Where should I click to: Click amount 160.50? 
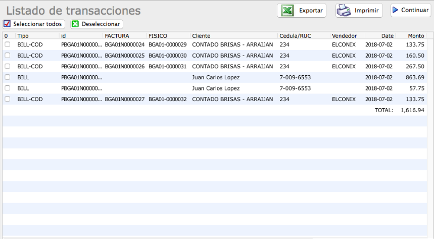tap(415, 56)
